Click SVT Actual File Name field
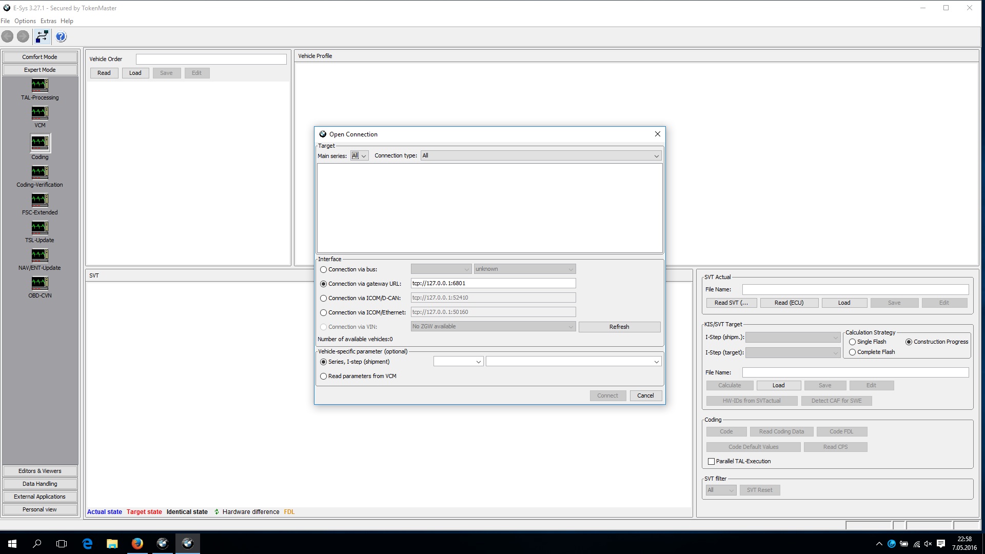This screenshot has width=985, height=554. click(855, 289)
